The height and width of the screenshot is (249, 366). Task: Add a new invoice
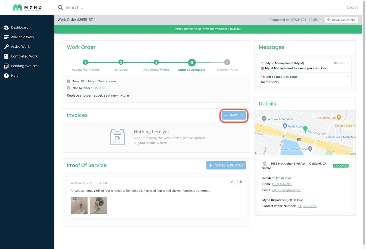point(234,115)
